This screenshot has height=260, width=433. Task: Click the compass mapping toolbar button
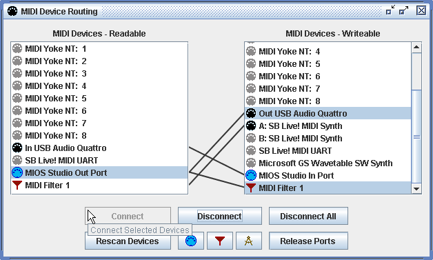249,241
